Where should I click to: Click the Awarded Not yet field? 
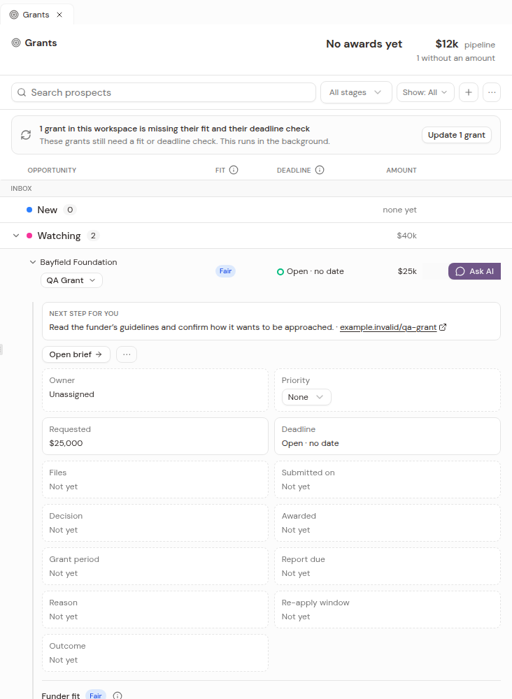[x=387, y=523]
